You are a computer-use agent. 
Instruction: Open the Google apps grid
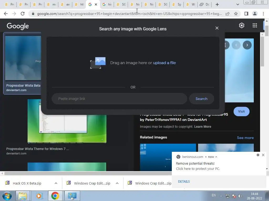click(255, 25)
